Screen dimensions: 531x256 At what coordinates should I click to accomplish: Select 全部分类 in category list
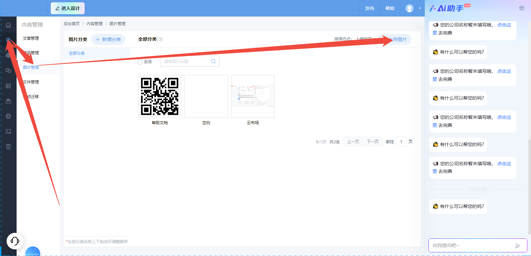77,53
